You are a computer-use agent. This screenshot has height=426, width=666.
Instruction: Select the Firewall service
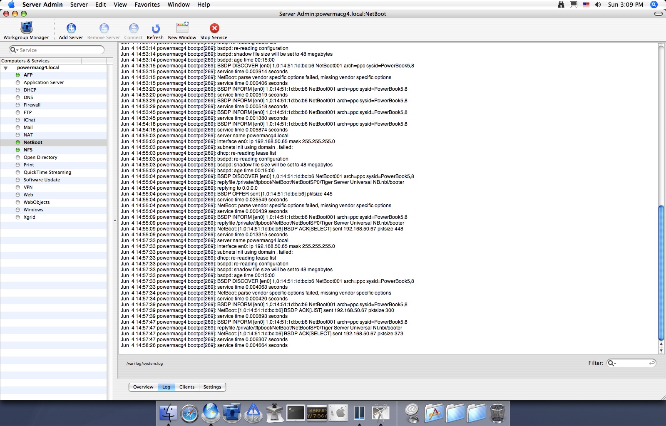pos(53,105)
